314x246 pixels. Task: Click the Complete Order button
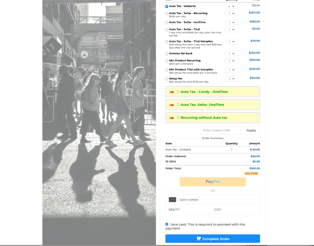click(213, 239)
